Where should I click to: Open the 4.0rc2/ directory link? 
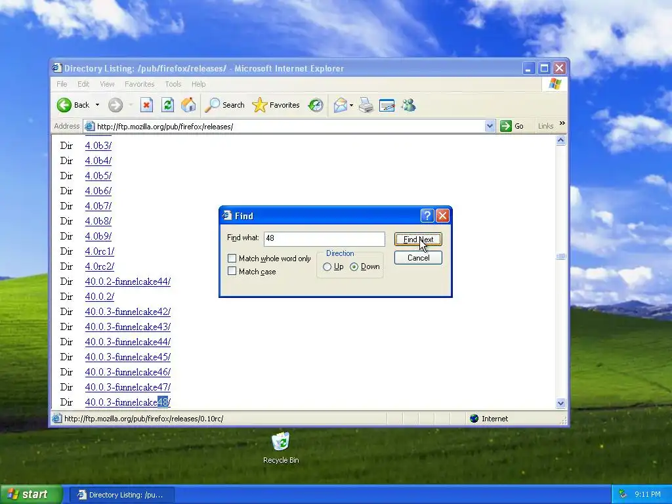pos(100,266)
